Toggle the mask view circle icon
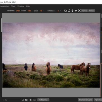The height and width of the screenshot is (102, 102). [30, 100]
